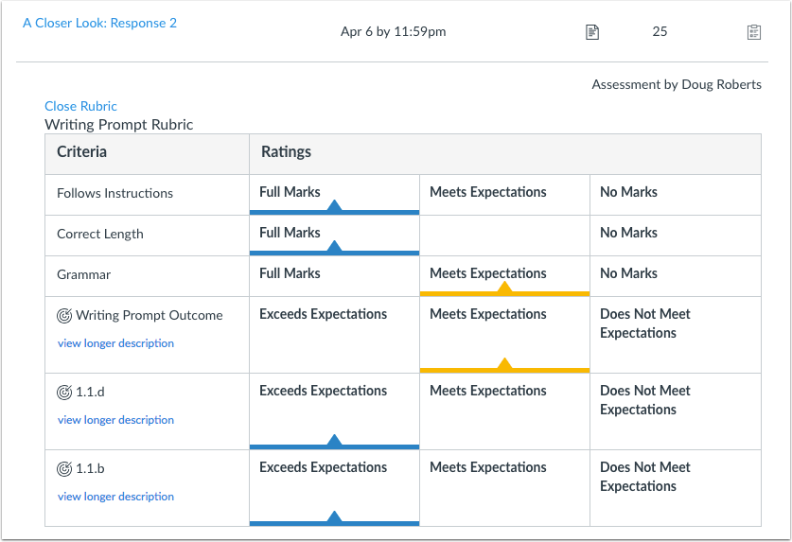Click the 25 points score value
Viewport: 792px width, 542px height.
click(660, 31)
